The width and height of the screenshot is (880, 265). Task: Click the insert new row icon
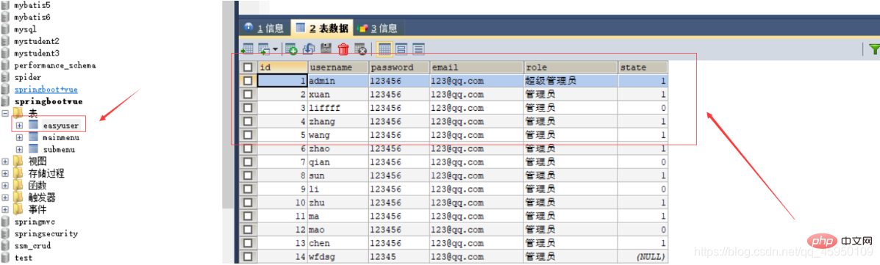pyautogui.click(x=291, y=49)
